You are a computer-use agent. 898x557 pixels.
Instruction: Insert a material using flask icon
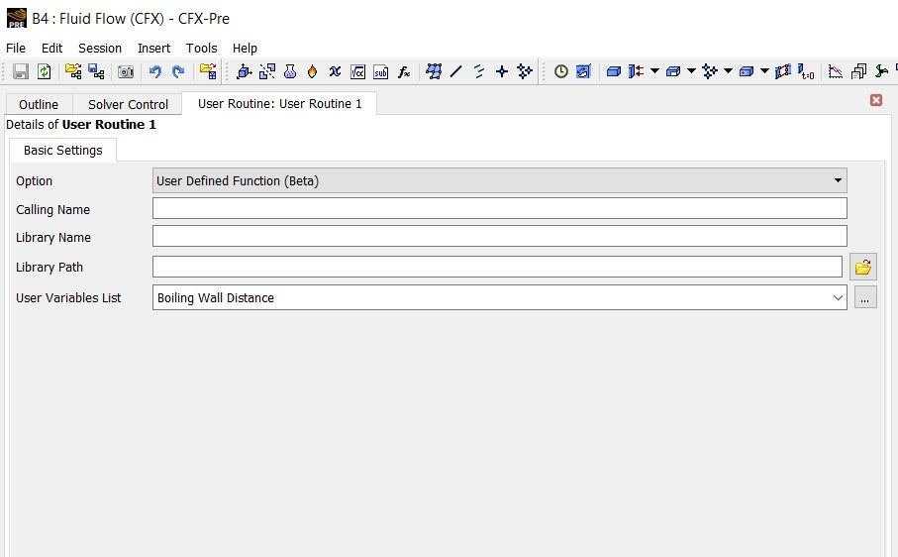click(x=290, y=71)
